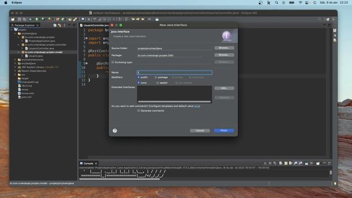Select the Package Explorer tab
352x198 pixels.
24,25
